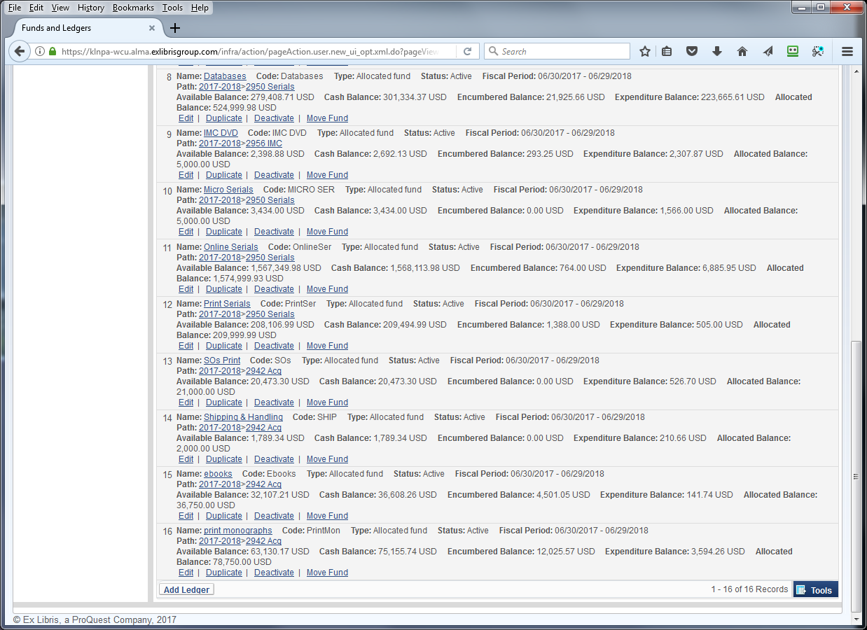This screenshot has width=867, height=630.
Task: Move Fund for ebooks
Action: click(327, 516)
